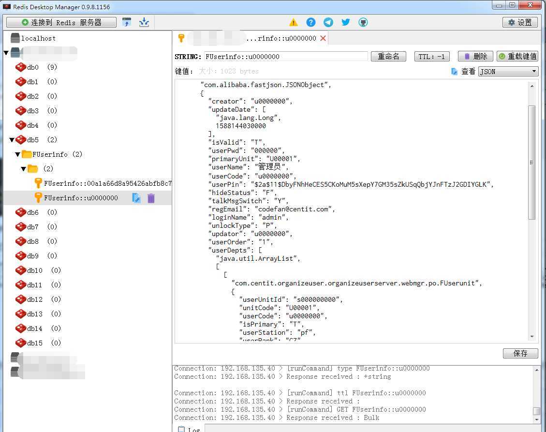Select db3 (0) database
The height and width of the screenshot is (432, 546).
coord(42,111)
